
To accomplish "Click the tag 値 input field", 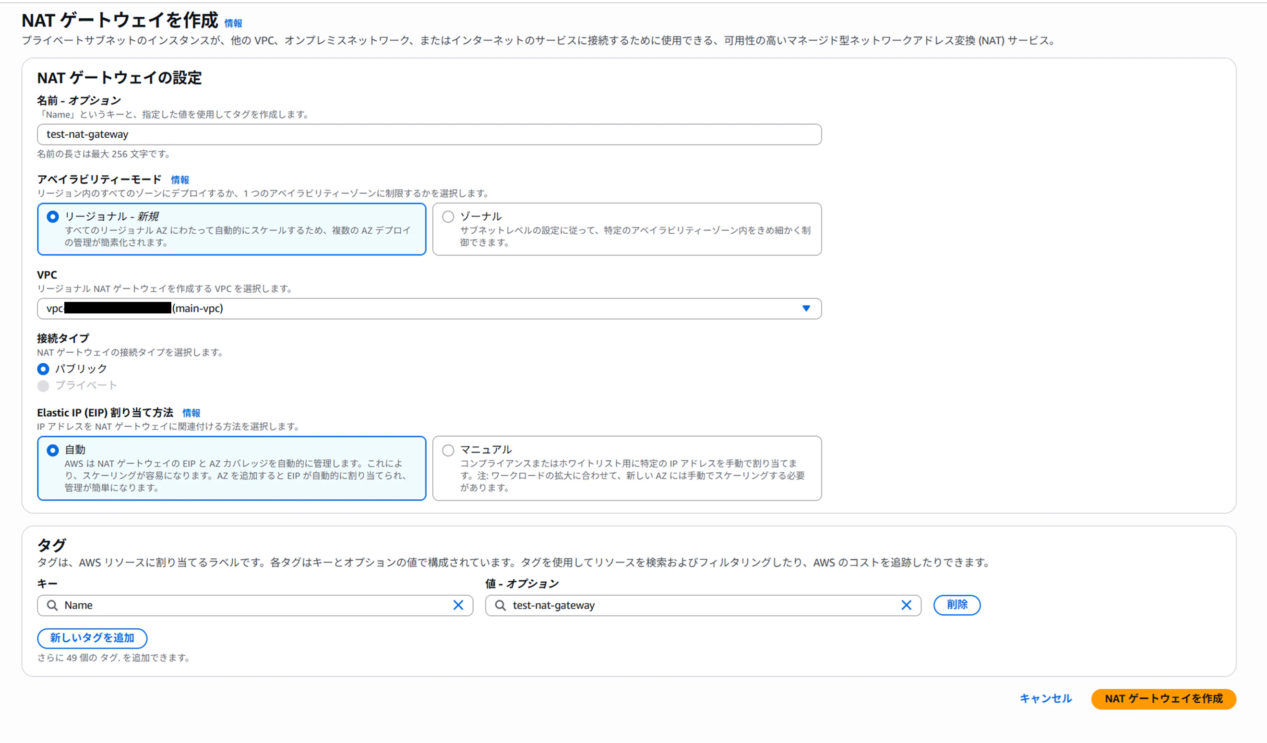I will click(x=699, y=605).
